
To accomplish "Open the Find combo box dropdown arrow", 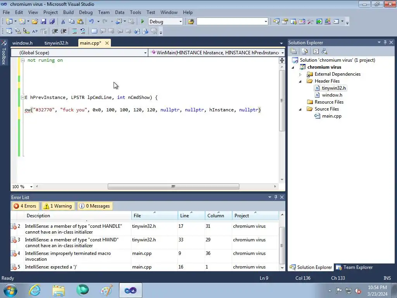I will [266, 22].
